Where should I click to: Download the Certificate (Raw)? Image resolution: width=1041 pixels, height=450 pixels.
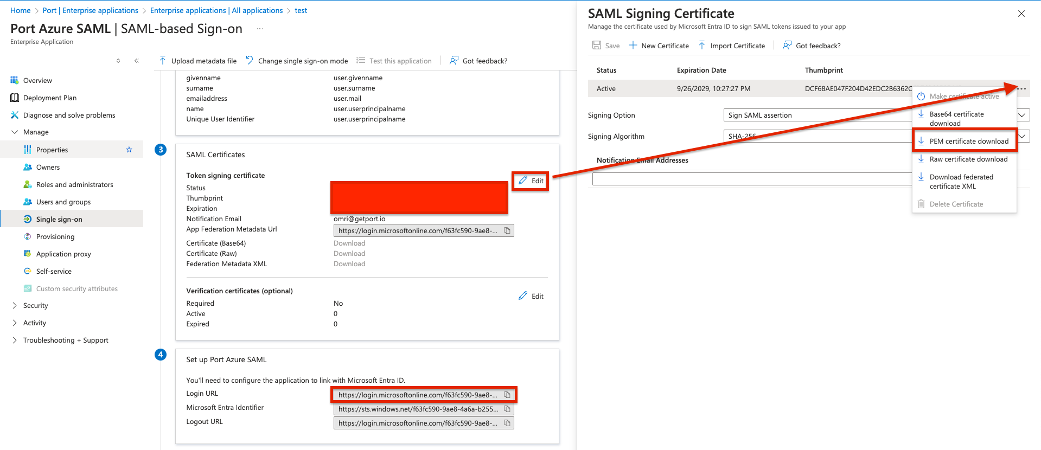349,253
